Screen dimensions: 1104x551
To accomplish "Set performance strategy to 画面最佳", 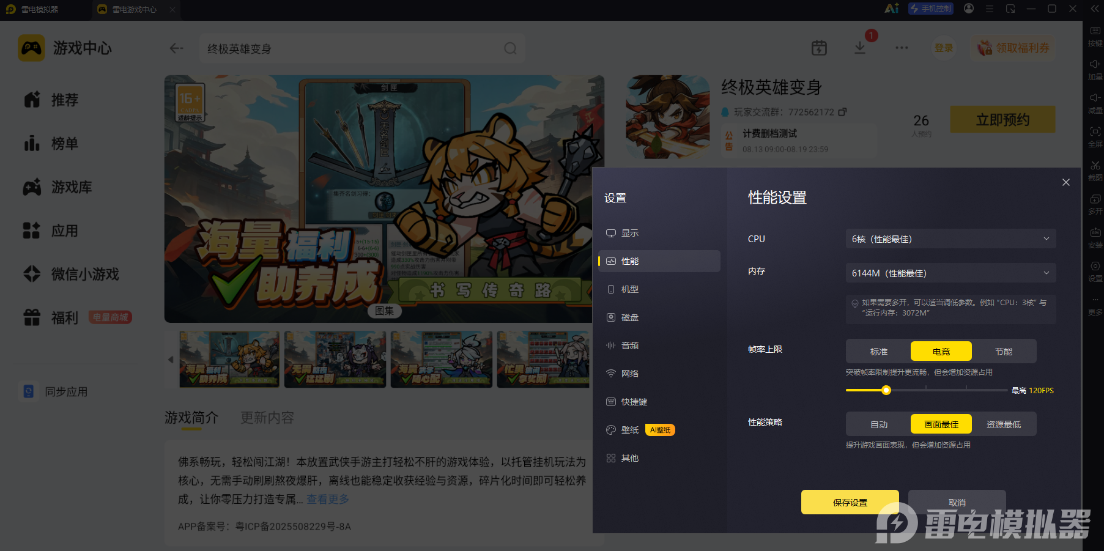I will pyautogui.click(x=941, y=424).
